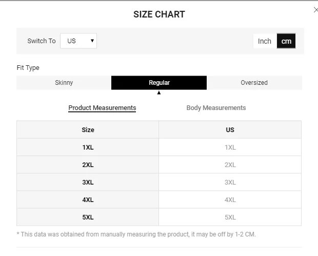The image size is (318, 256).
Task: Click the measurement disclaimer note
Action: pos(136,234)
